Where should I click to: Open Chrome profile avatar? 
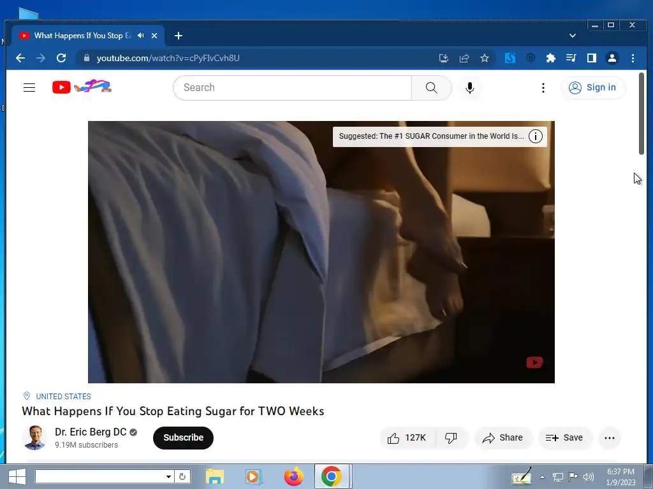(612, 58)
